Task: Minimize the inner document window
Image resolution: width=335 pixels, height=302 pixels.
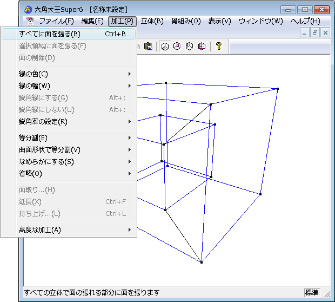Action: coord(304,33)
